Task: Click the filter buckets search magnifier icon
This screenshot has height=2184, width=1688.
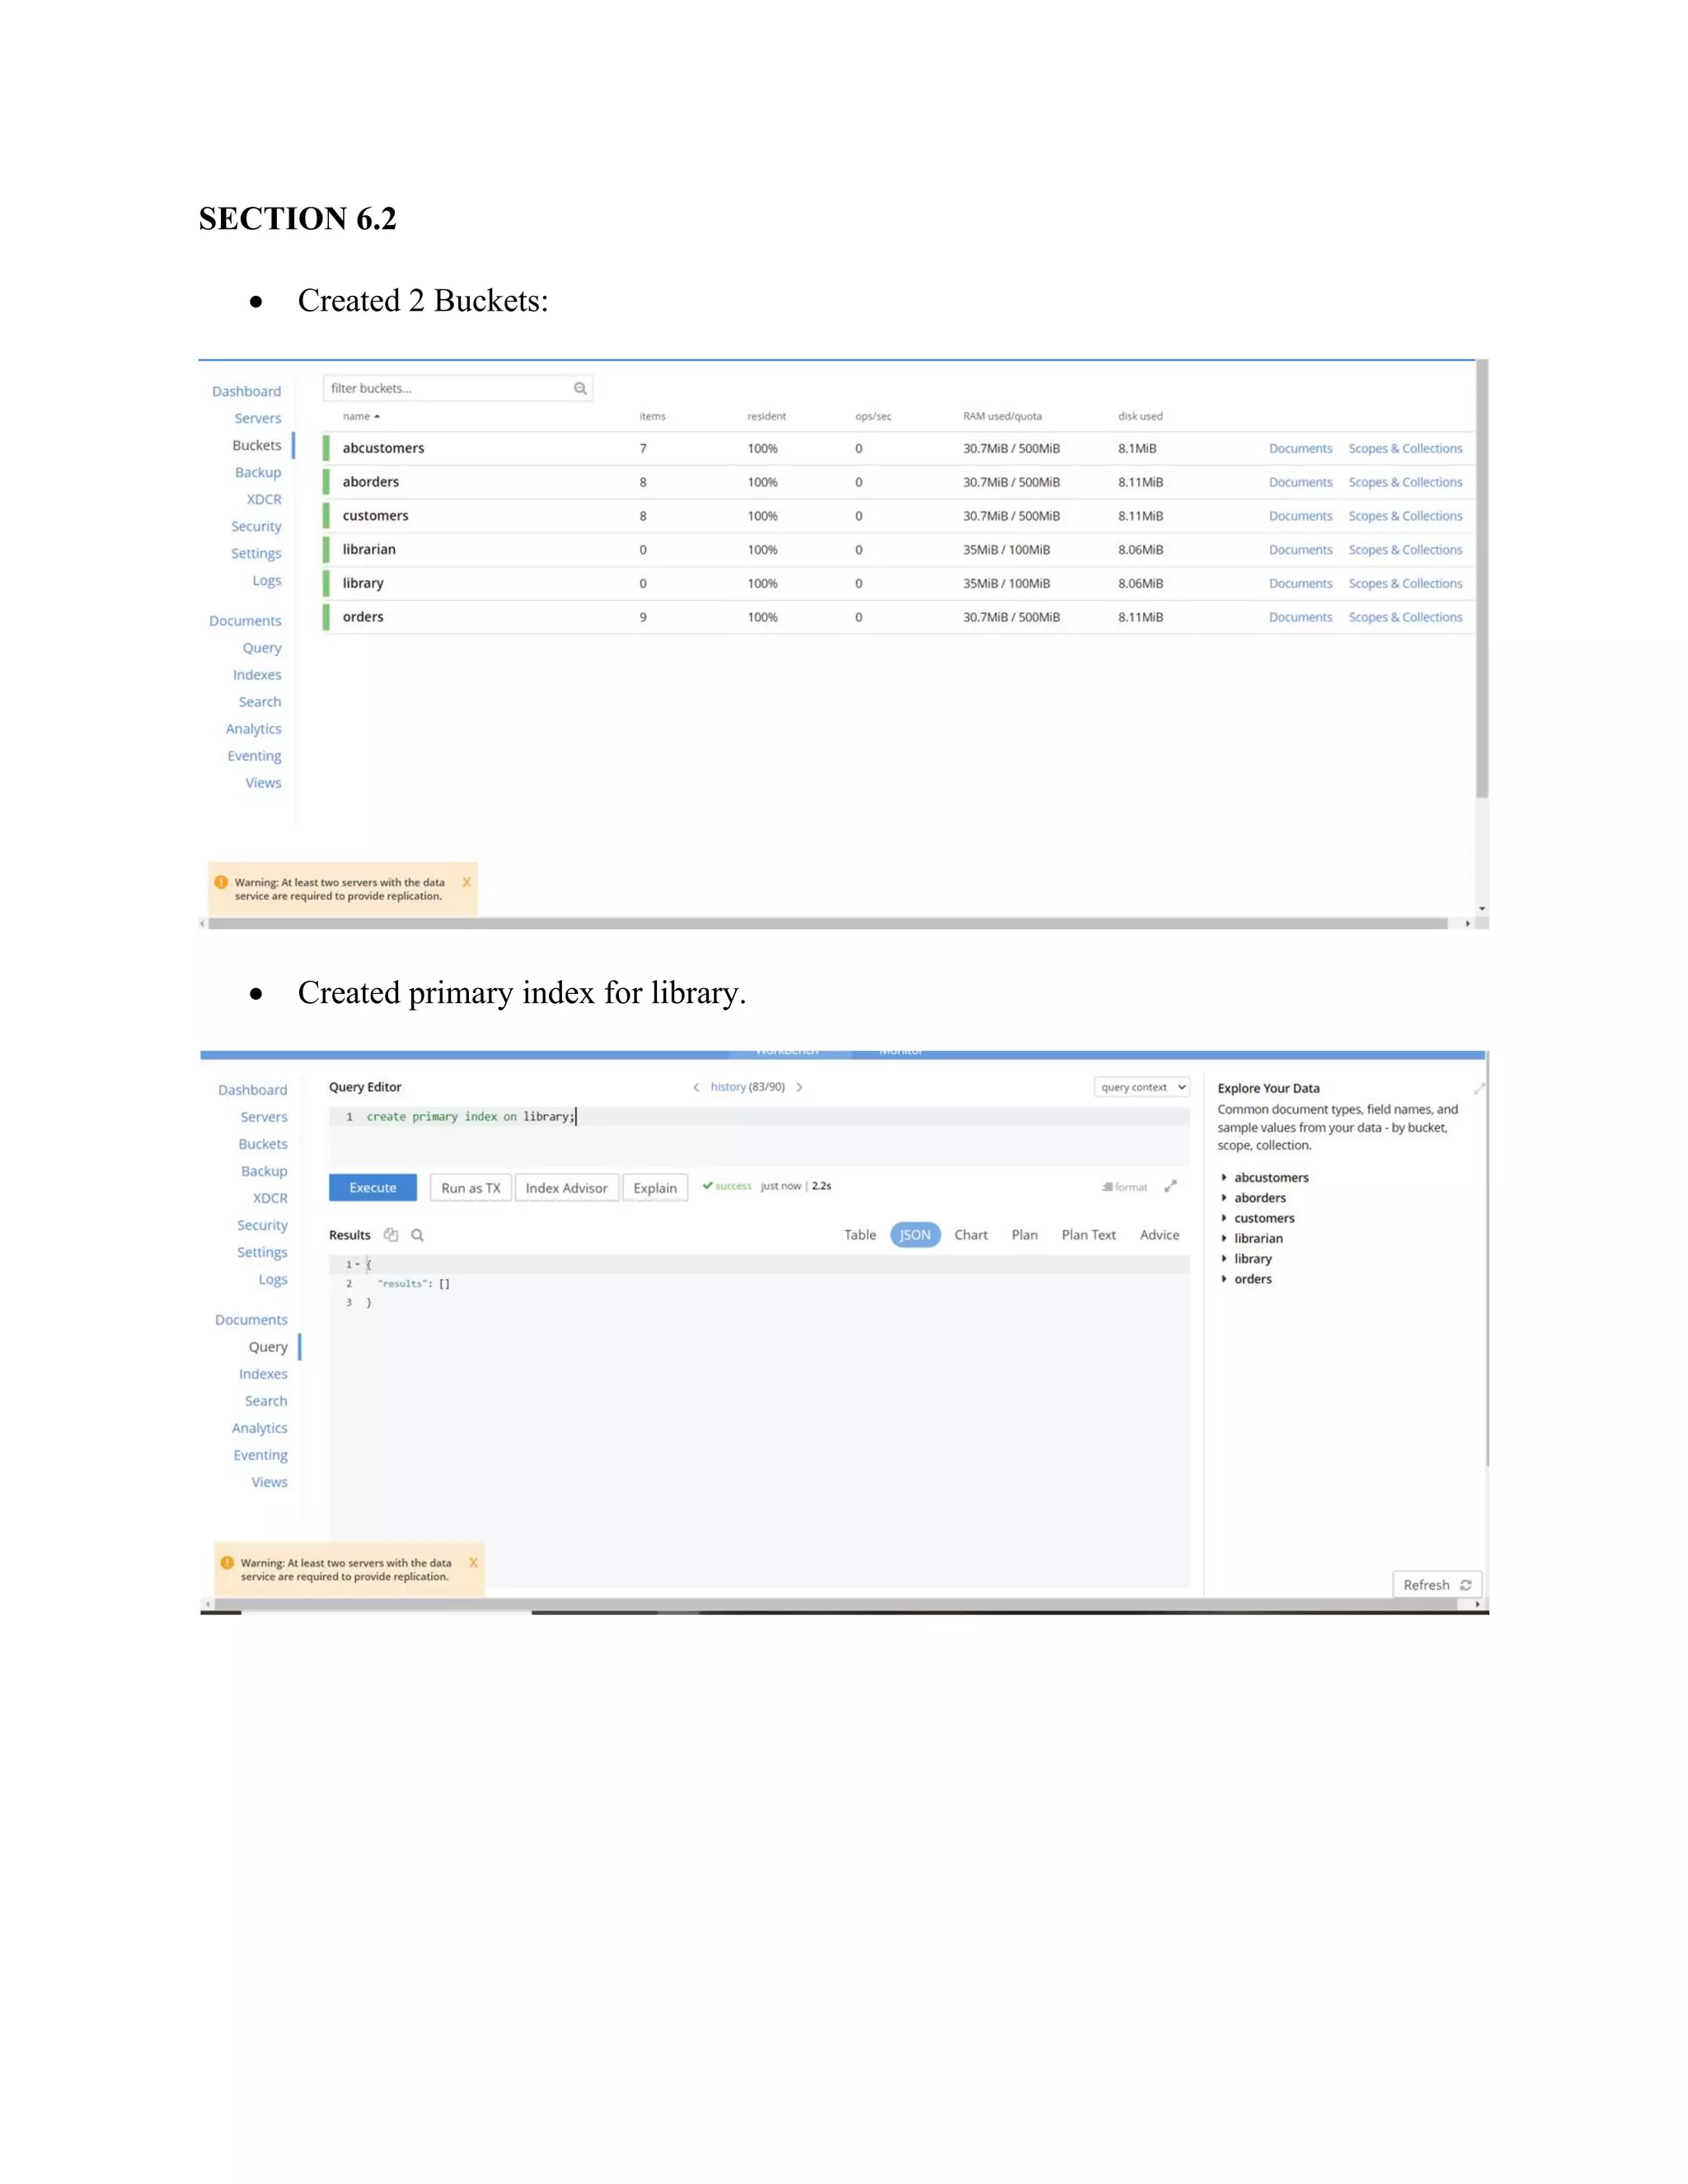Action: point(580,388)
